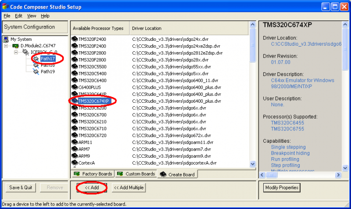The height and width of the screenshot is (209, 351).
Task: Click the TMS320C6455 supported processor text
Action: point(287,123)
